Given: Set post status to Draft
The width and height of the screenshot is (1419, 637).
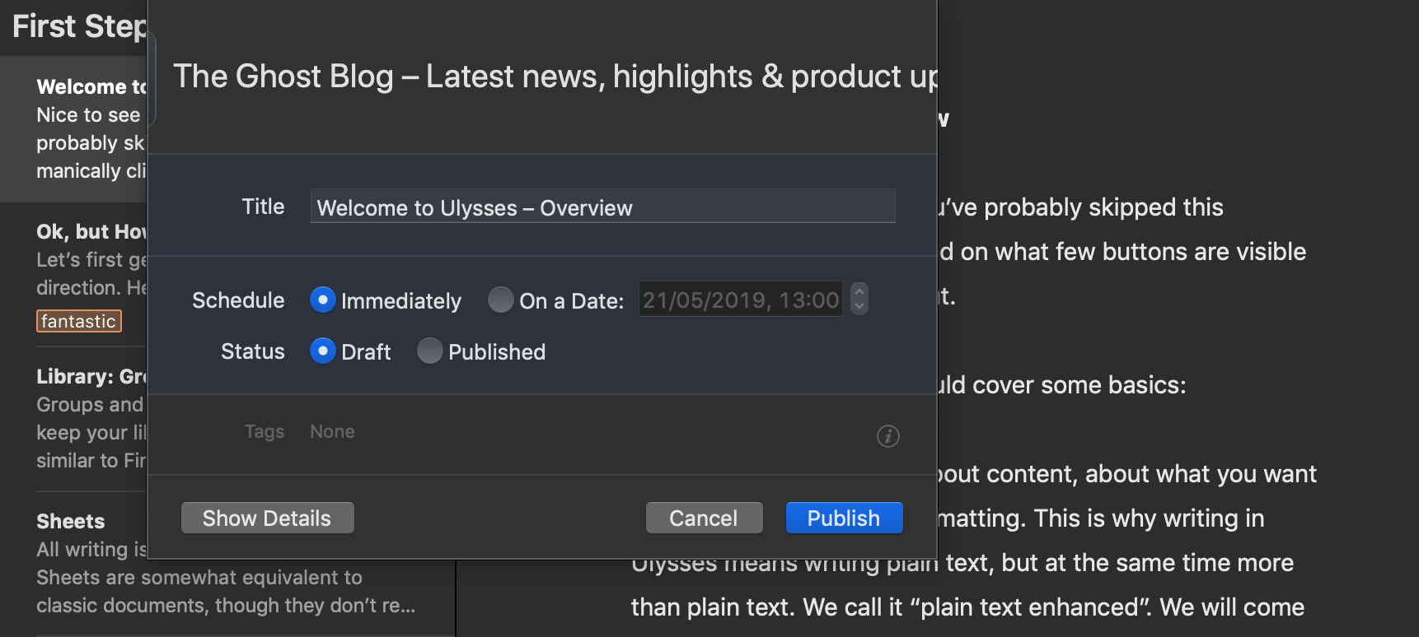Looking at the screenshot, I should click(x=322, y=351).
